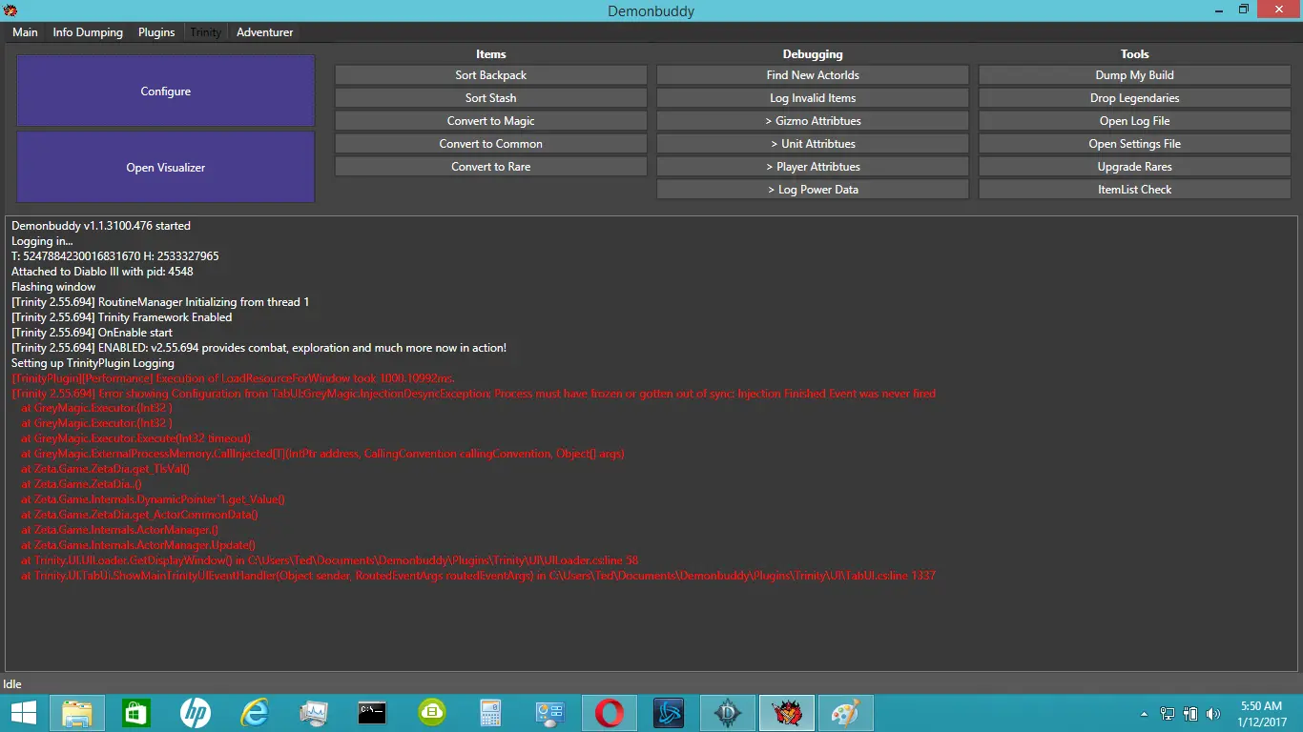Open Calculator from the taskbar

tap(491, 713)
